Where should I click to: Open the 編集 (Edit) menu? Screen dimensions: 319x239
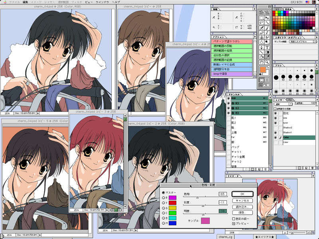tap(25, 2)
